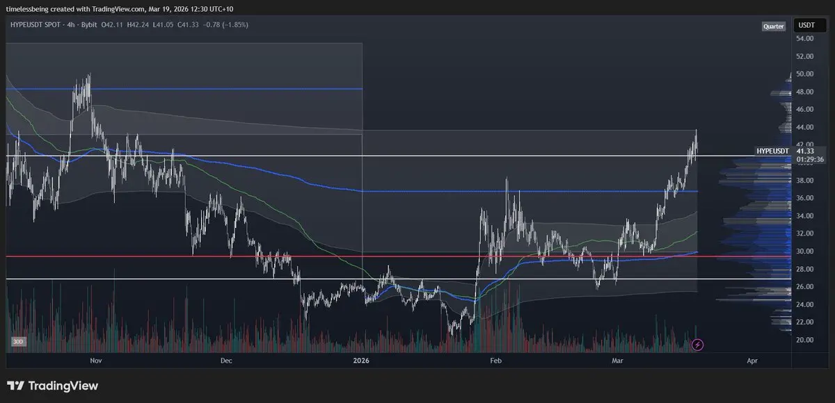Click the 38.00 price axis label

click(805, 180)
